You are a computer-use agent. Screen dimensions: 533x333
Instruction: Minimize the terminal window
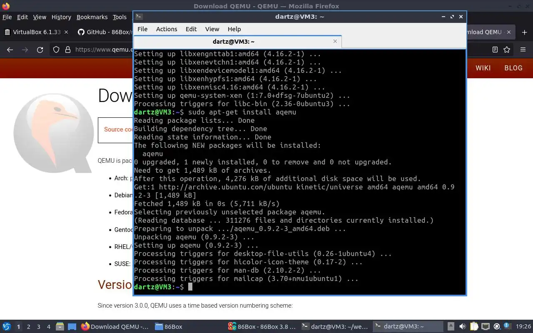(x=444, y=17)
